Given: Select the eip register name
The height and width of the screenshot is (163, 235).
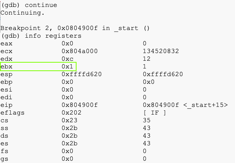Looking at the screenshot, I should [7, 105].
